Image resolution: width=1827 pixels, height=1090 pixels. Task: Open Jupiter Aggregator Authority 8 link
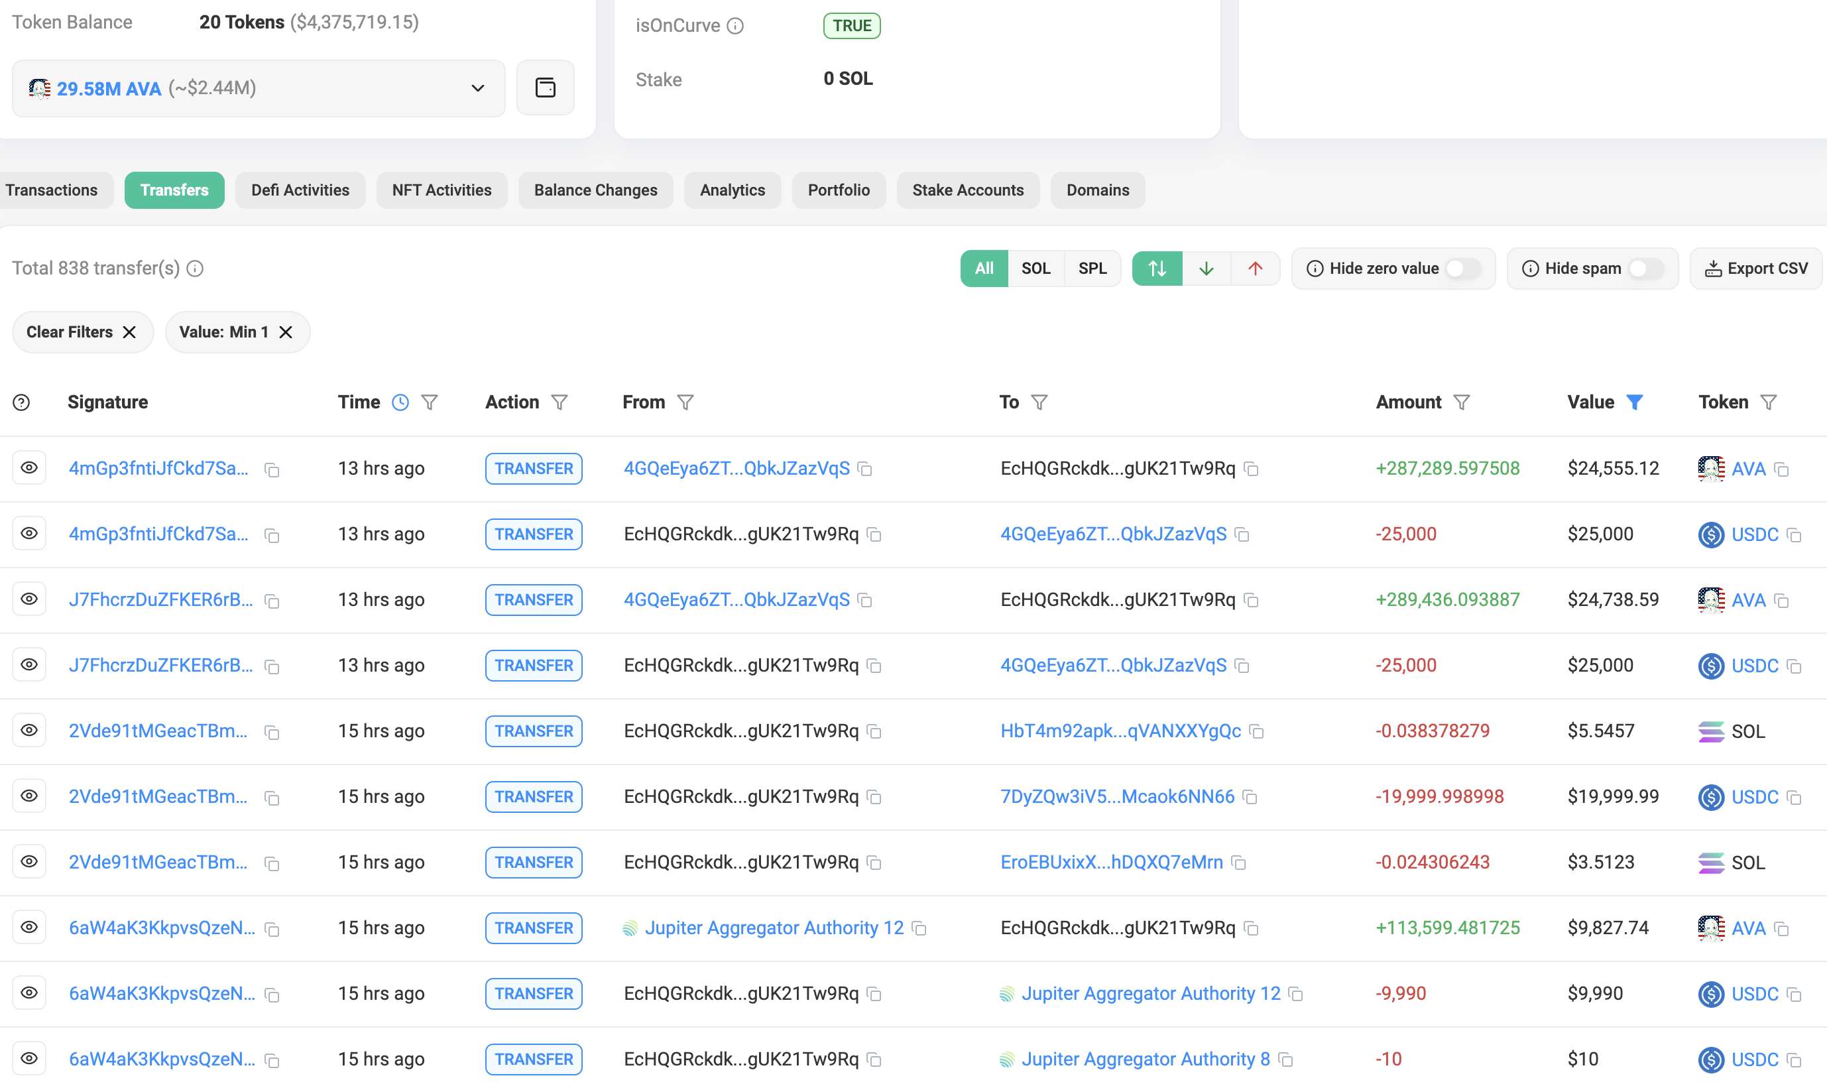coord(1146,1059)
